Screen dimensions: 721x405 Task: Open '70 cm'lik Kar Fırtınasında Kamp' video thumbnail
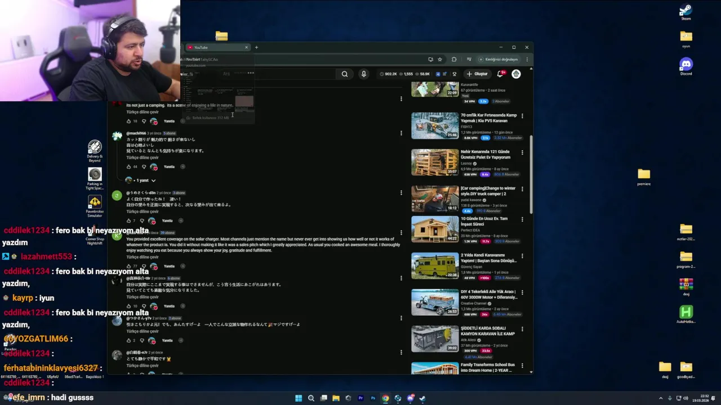coord(435,125)
